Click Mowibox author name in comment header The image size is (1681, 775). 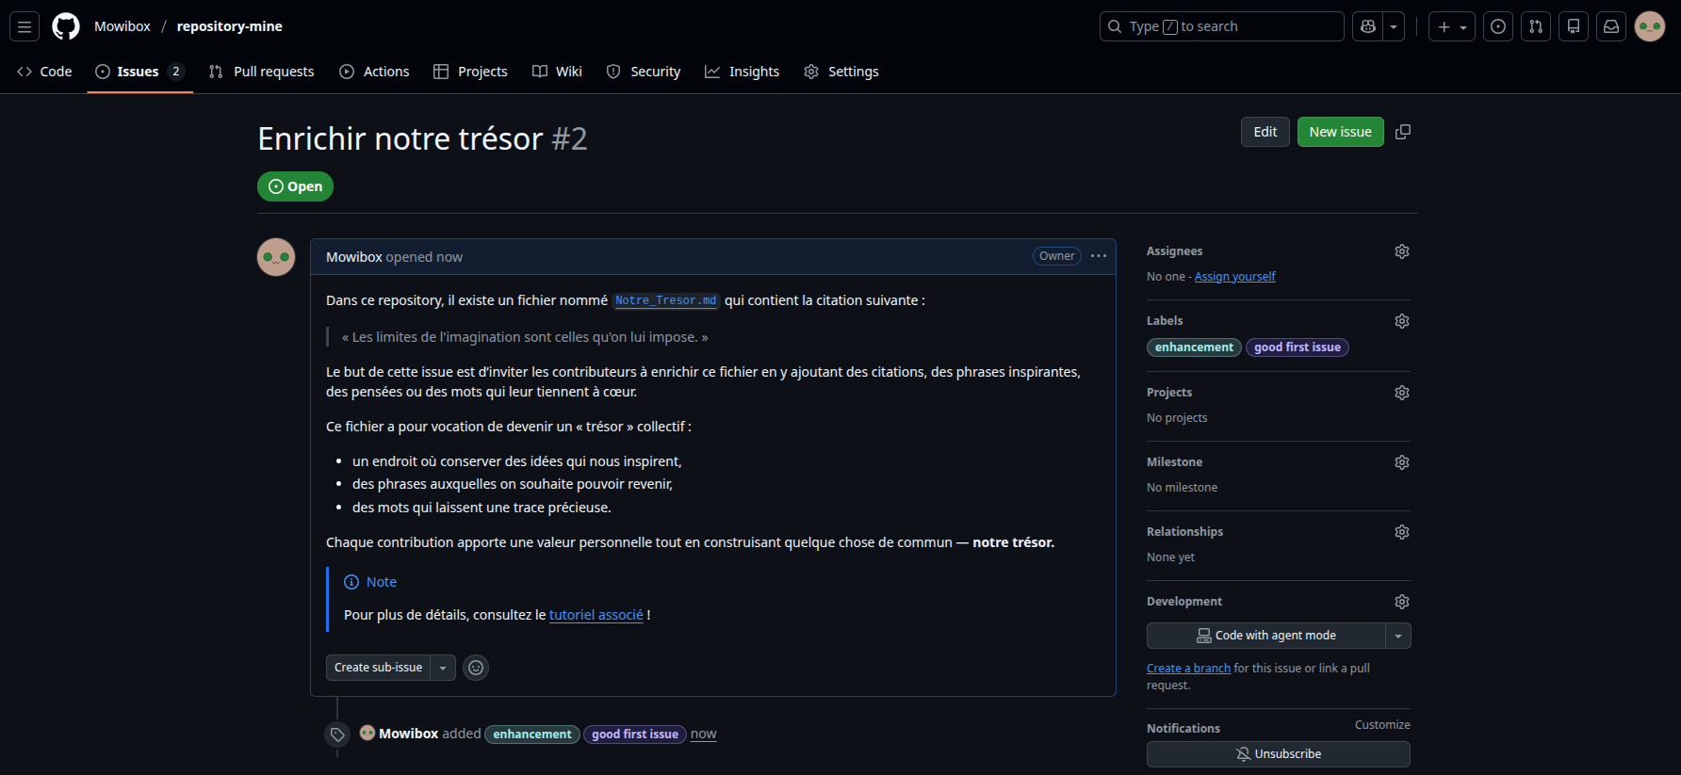click(x=354, y=257)
